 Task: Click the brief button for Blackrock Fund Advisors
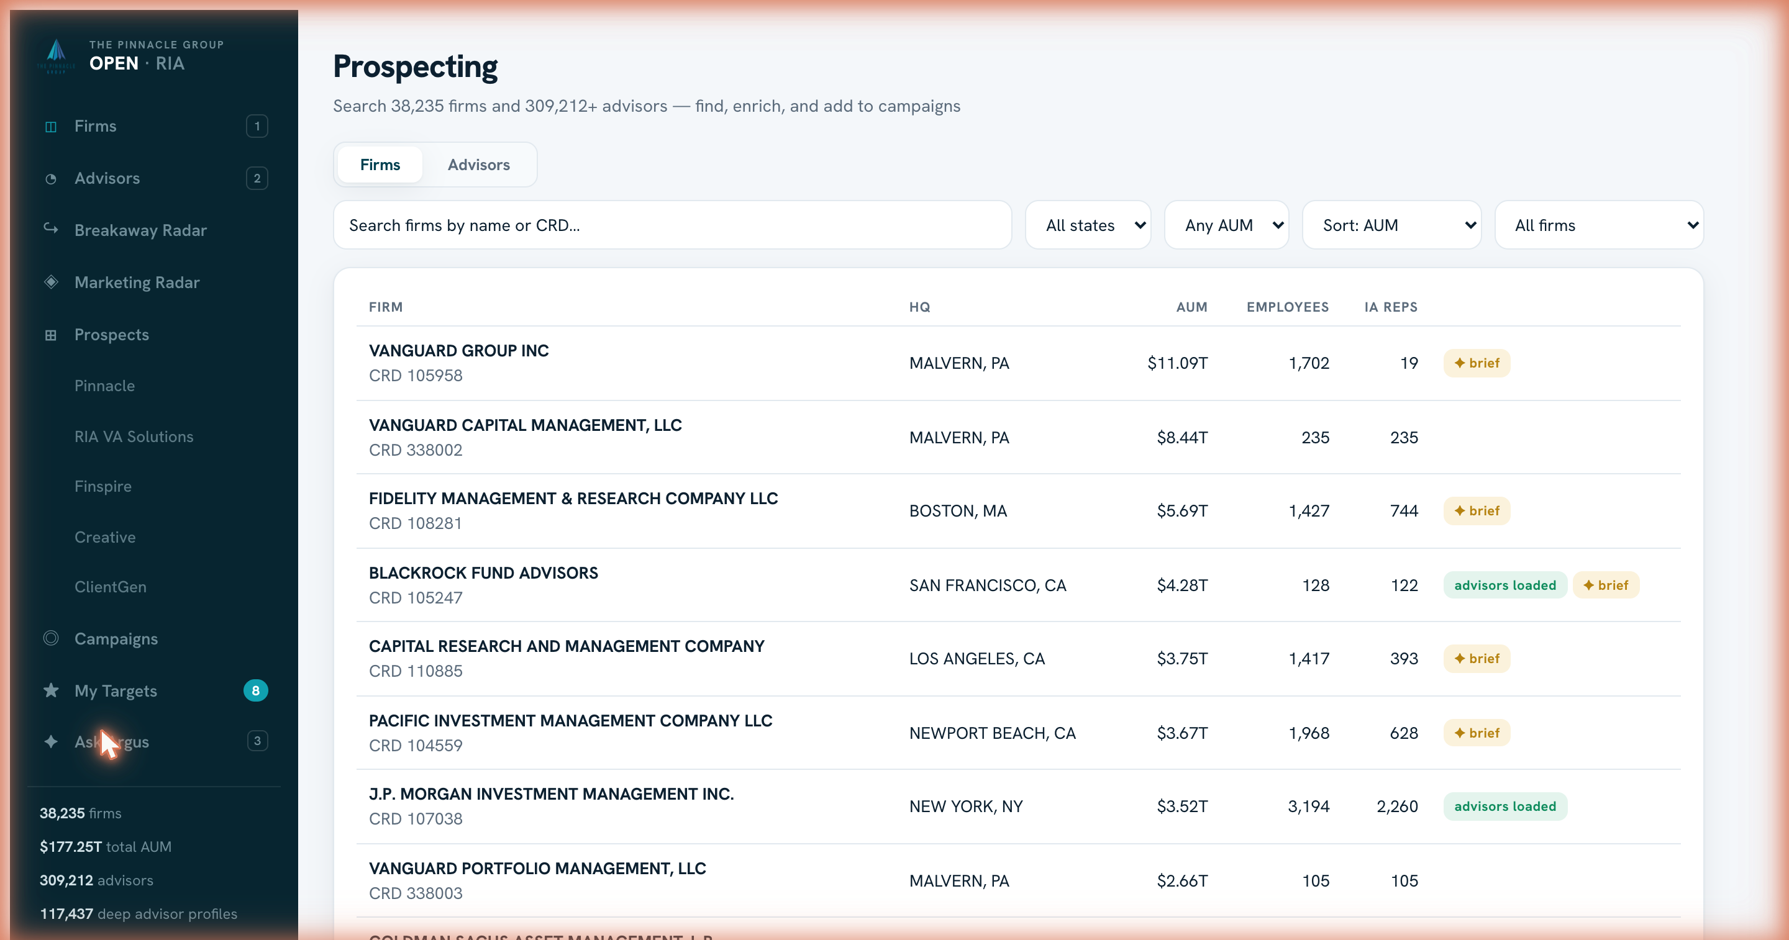click(x=1606, y=585)
